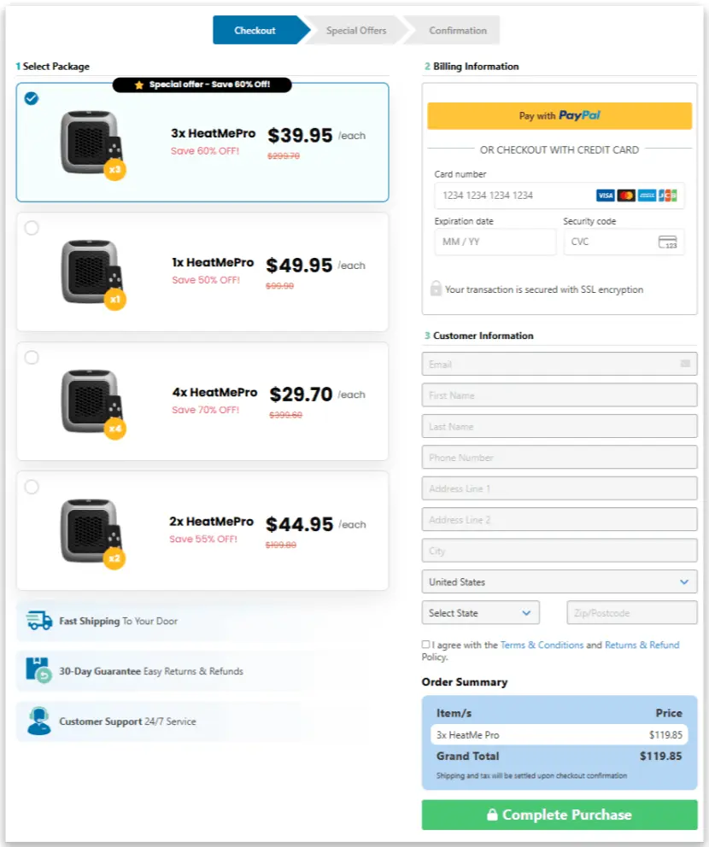Click the Mastercard icon

click(625, 196)
